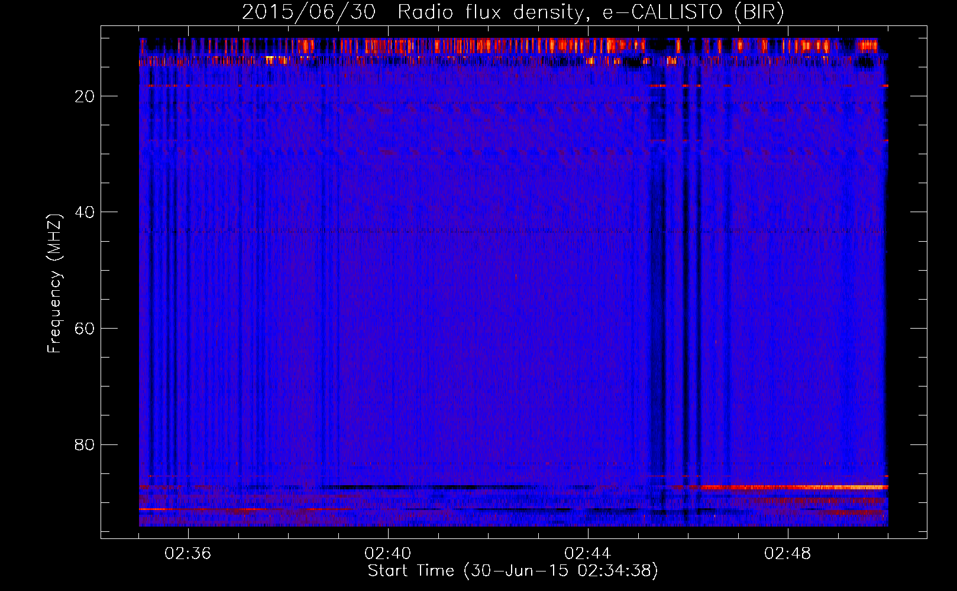The width and height of the screenshot is (957, 591).
Task: Click the 40 MHz frequency tick label
Action: pyautogui.click(x=85, y=212)
